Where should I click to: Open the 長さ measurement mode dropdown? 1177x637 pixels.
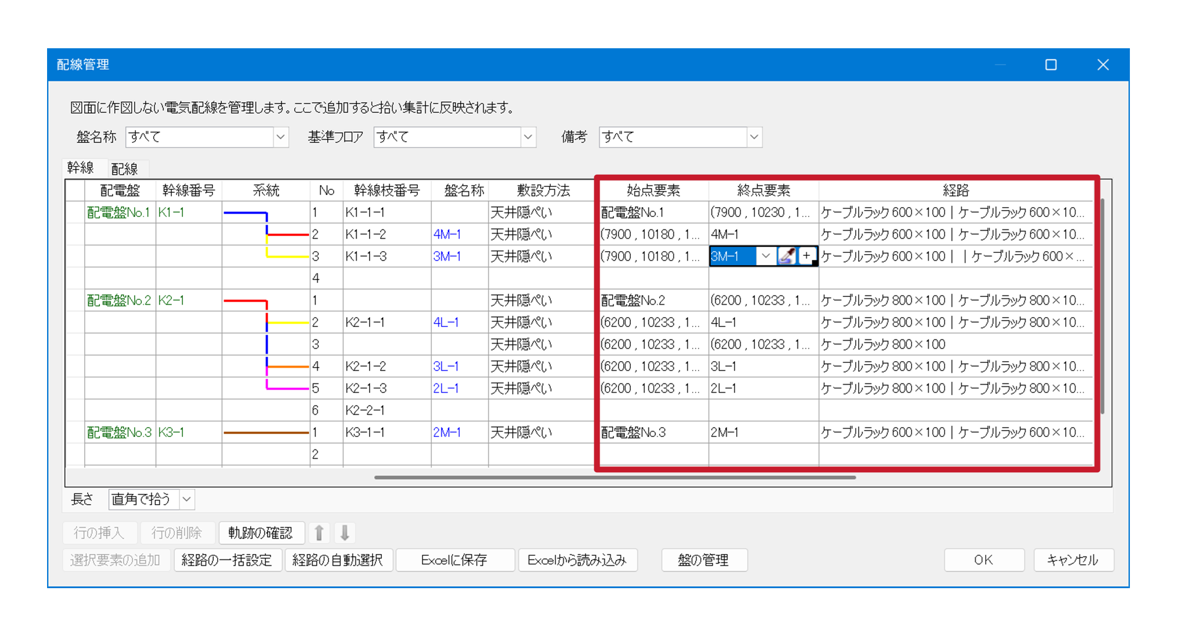click(187, 499)
